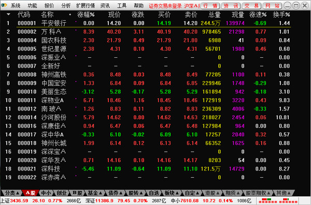Sort by 现价 column header
This screenshot has width=311, height=205.
[x=114, y=14]
